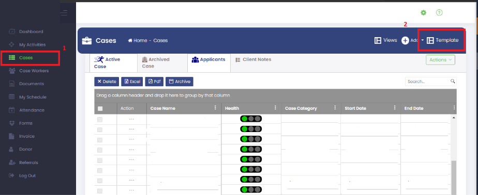The image size is (478, 195).
Task: Click the Attendance calendar icon
Action: click(x=12, y=110)
